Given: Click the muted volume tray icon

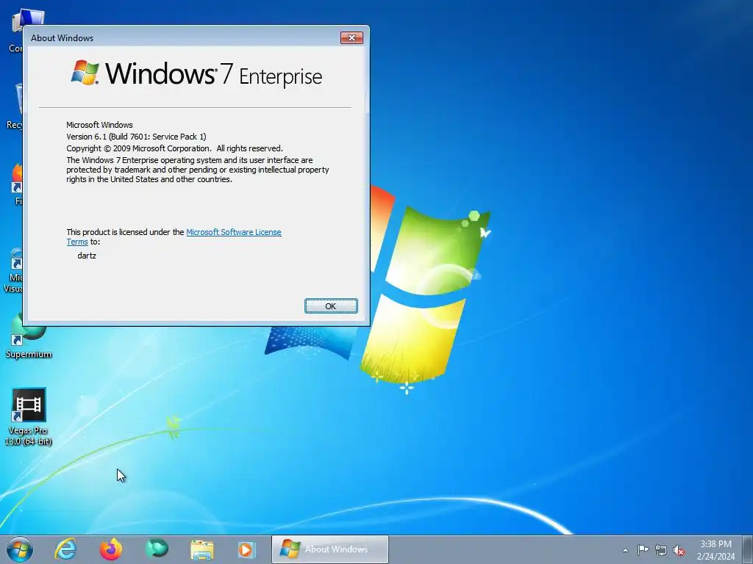Looking at the screenshot, I should (x=679, y=551).
